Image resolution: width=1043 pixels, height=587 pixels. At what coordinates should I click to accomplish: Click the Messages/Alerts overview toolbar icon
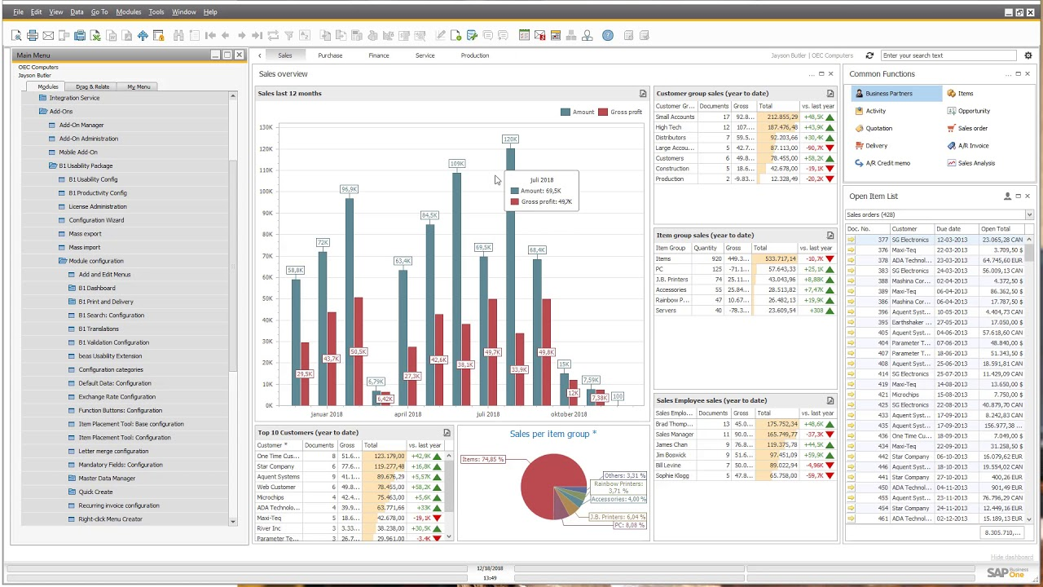(x=539, y=35)
